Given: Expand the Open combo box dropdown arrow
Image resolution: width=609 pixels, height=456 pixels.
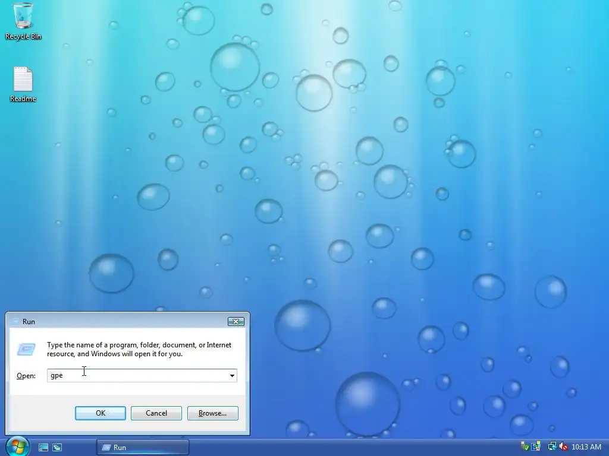Looking at the screenshot, I should tap(232, 375).
